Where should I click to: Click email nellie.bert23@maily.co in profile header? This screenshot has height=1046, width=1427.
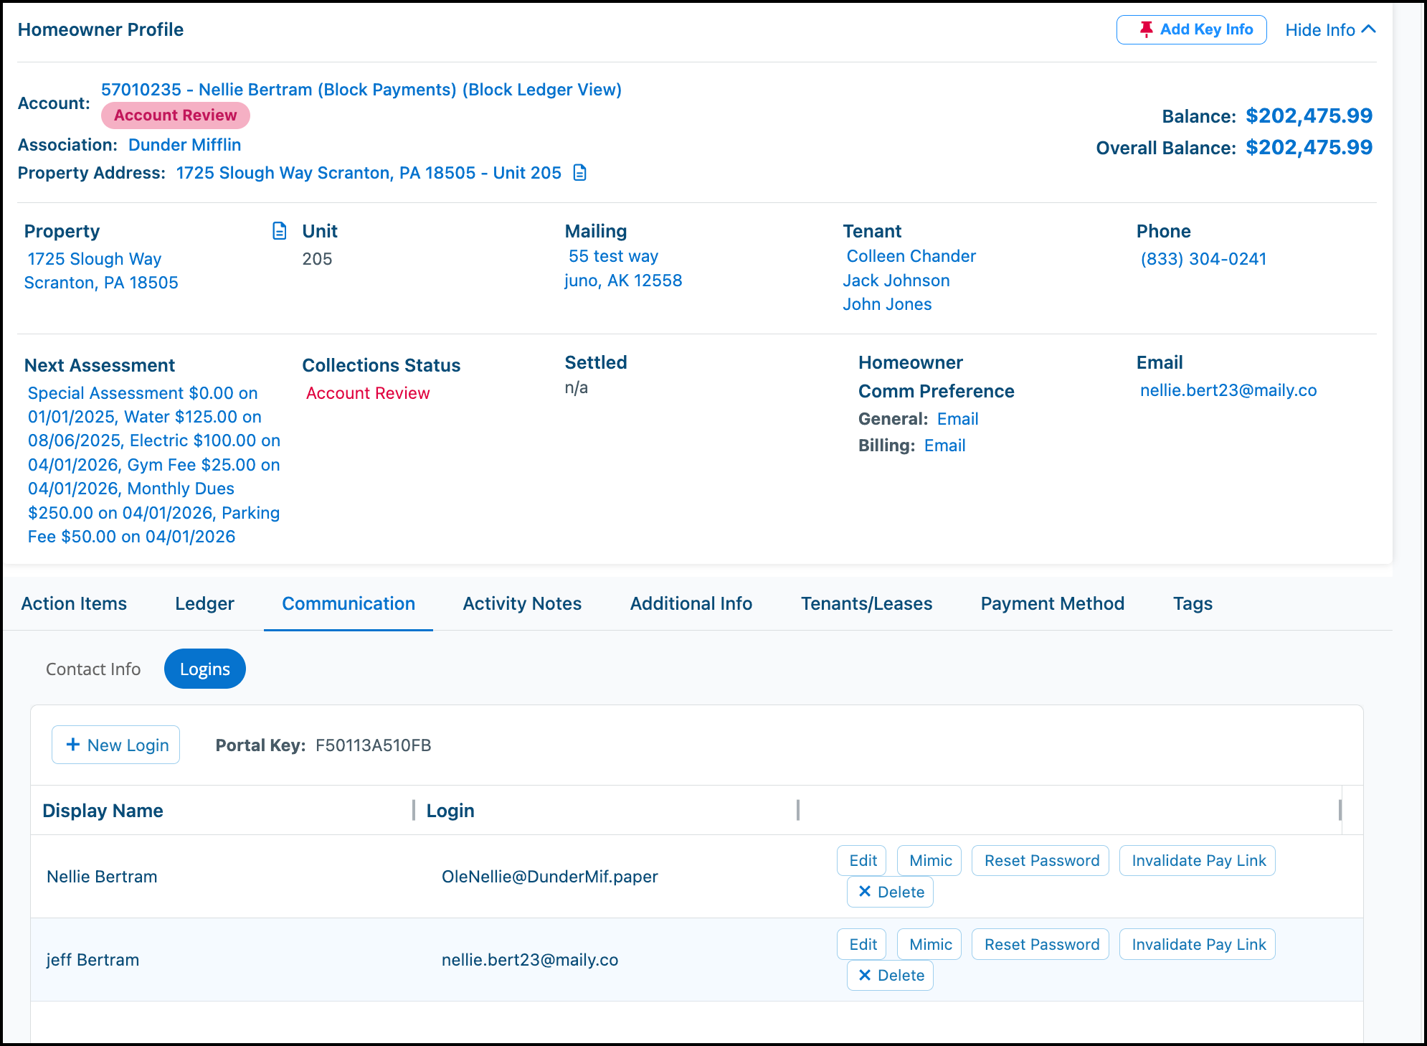coord(1228,390)
